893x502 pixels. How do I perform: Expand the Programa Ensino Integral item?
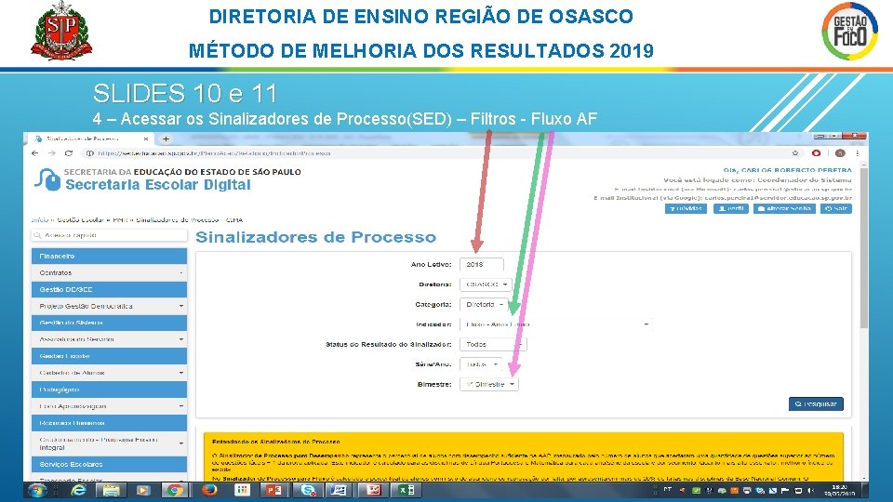click(x=109, y=443)
